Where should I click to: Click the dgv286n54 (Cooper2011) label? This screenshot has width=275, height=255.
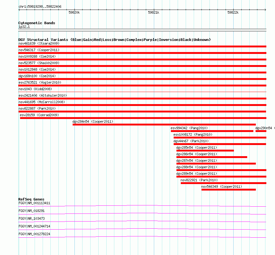point(197,154)
